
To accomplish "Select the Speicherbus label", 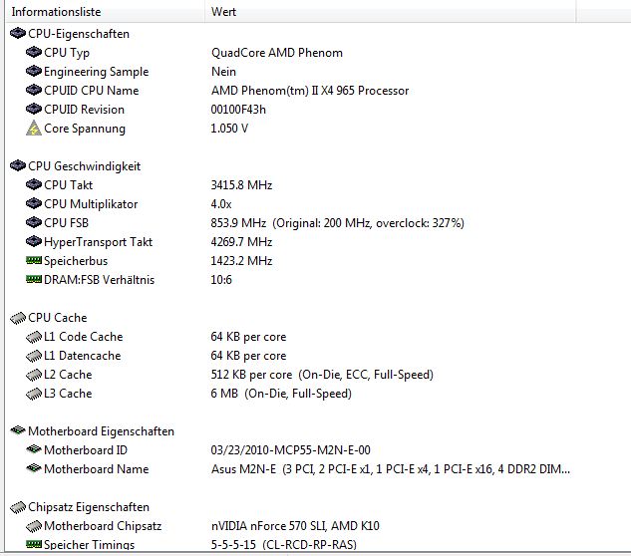I will tap(76, 261).
